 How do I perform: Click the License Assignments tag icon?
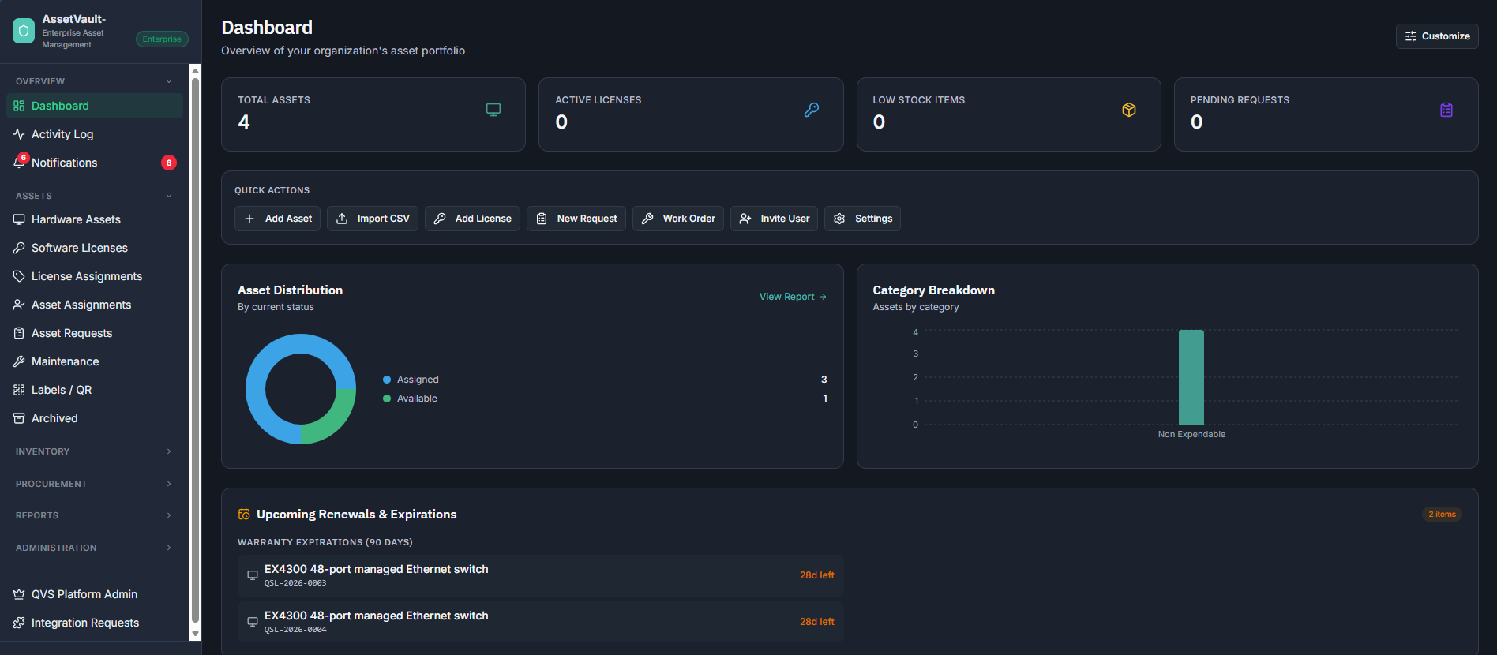pos(19,276)
